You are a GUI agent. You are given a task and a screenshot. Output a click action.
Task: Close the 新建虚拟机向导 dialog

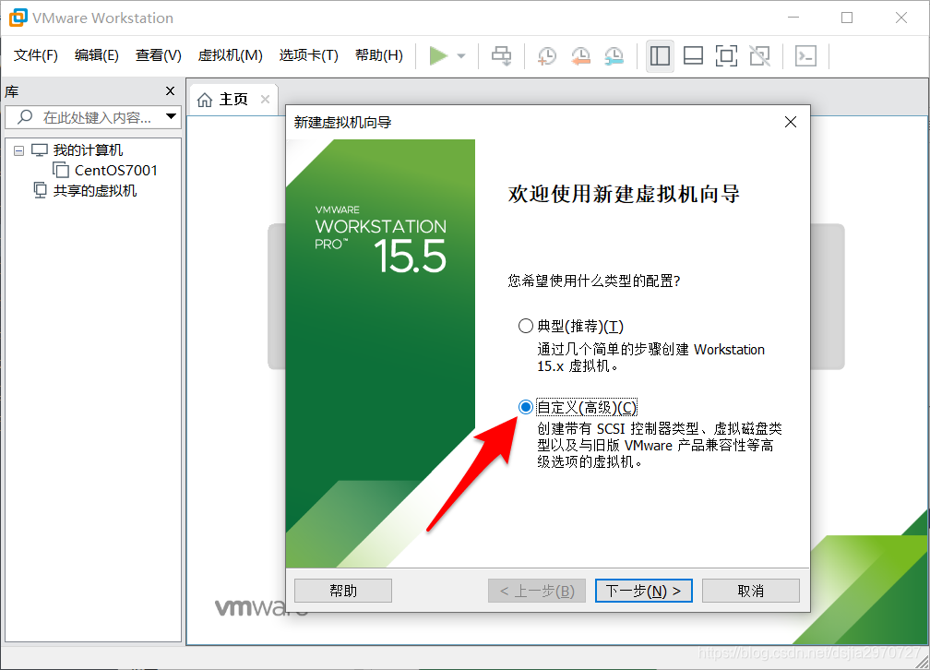[790, 122]
